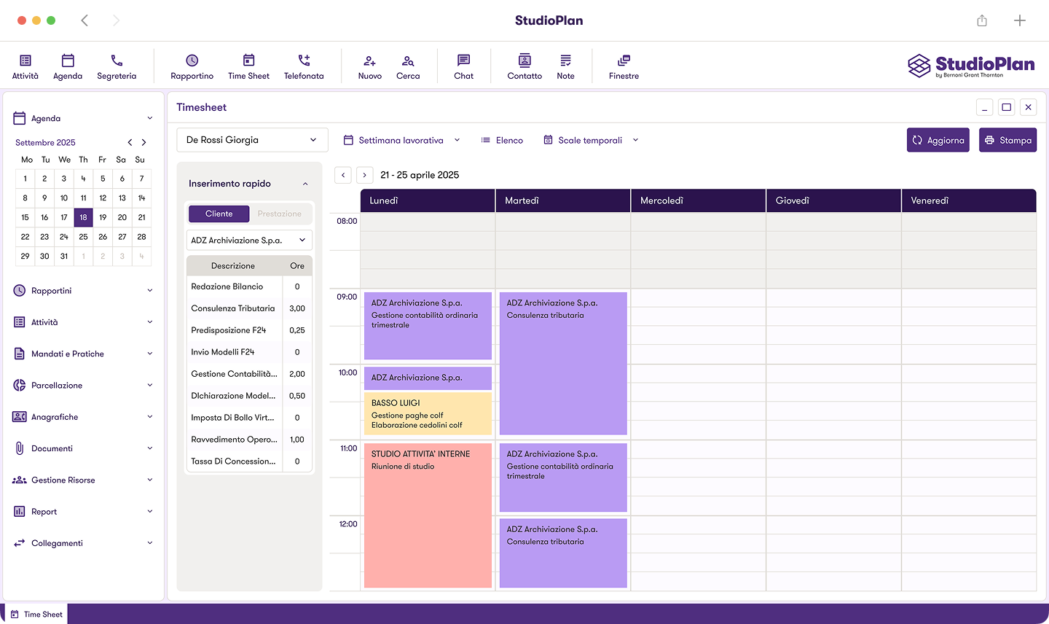Collapse the Inserimento rapido panel
Image resolution: width=1049 pixels, height=624 pixels.
[x=305, y=184]
